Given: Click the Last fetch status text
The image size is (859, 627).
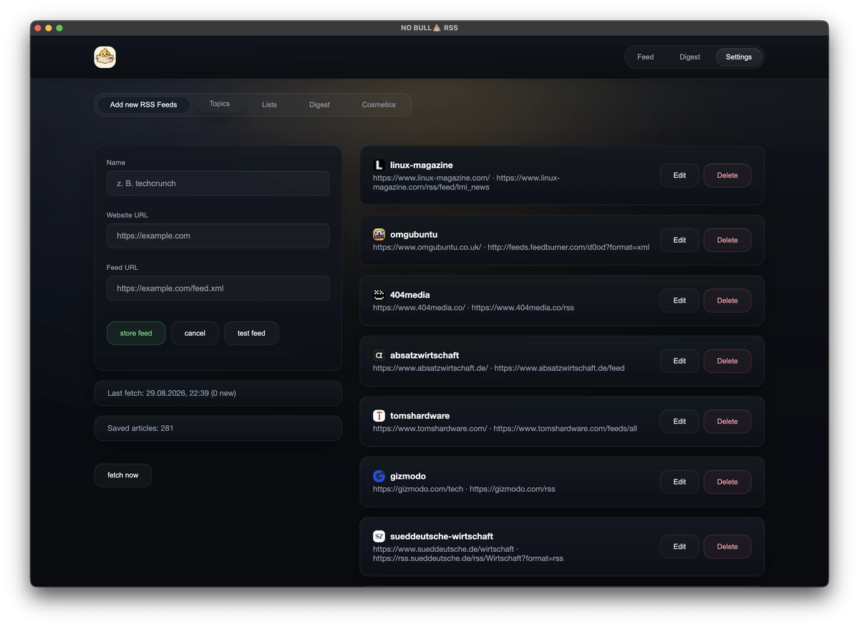Looking at the screenshot, I should coord(172,393).
